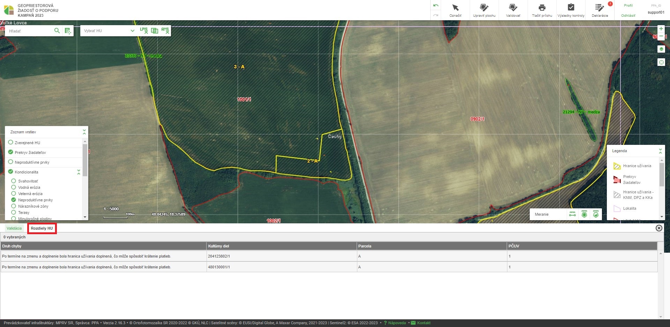The height and width of the screenshot is (327, 670).
Task: Select the Označiť pointer tool
Action: (x=455, y=10)
